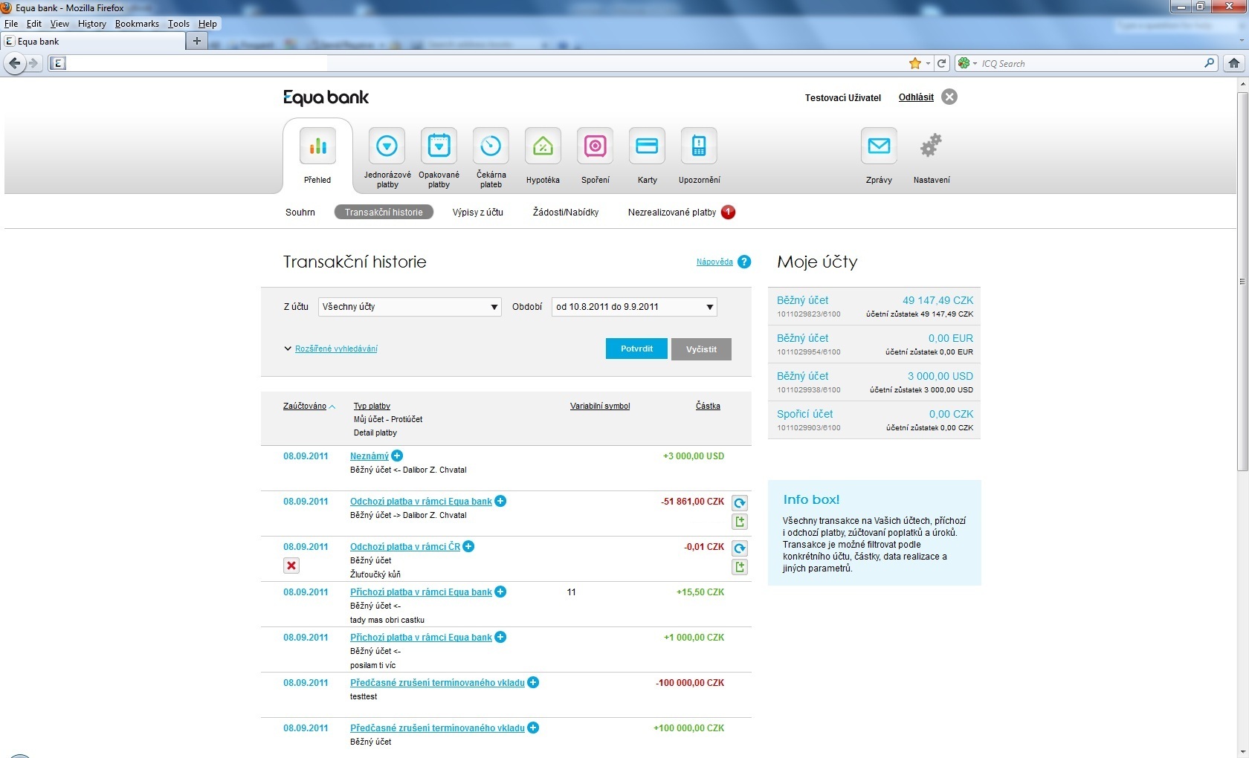Open the File menu
This screenshot has height=758, width=1249.
click(11, 24)
